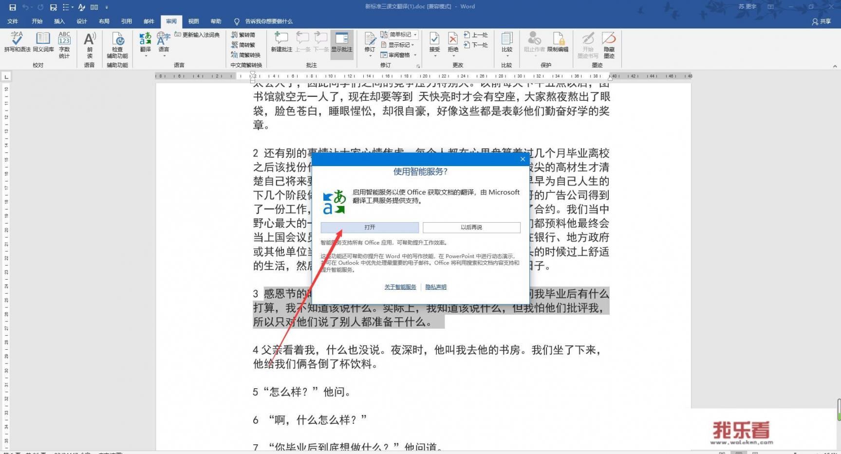Expand the Accept (接受) dropdown arrow
This screenshot has width=841, height=454.
[434, 56]
